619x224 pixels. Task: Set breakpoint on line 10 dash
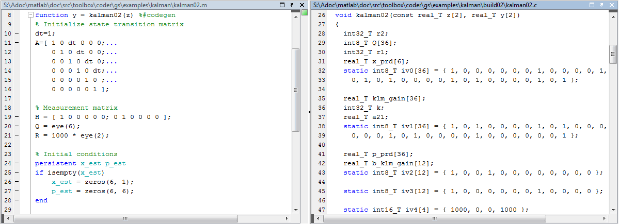tap(15, 33)
